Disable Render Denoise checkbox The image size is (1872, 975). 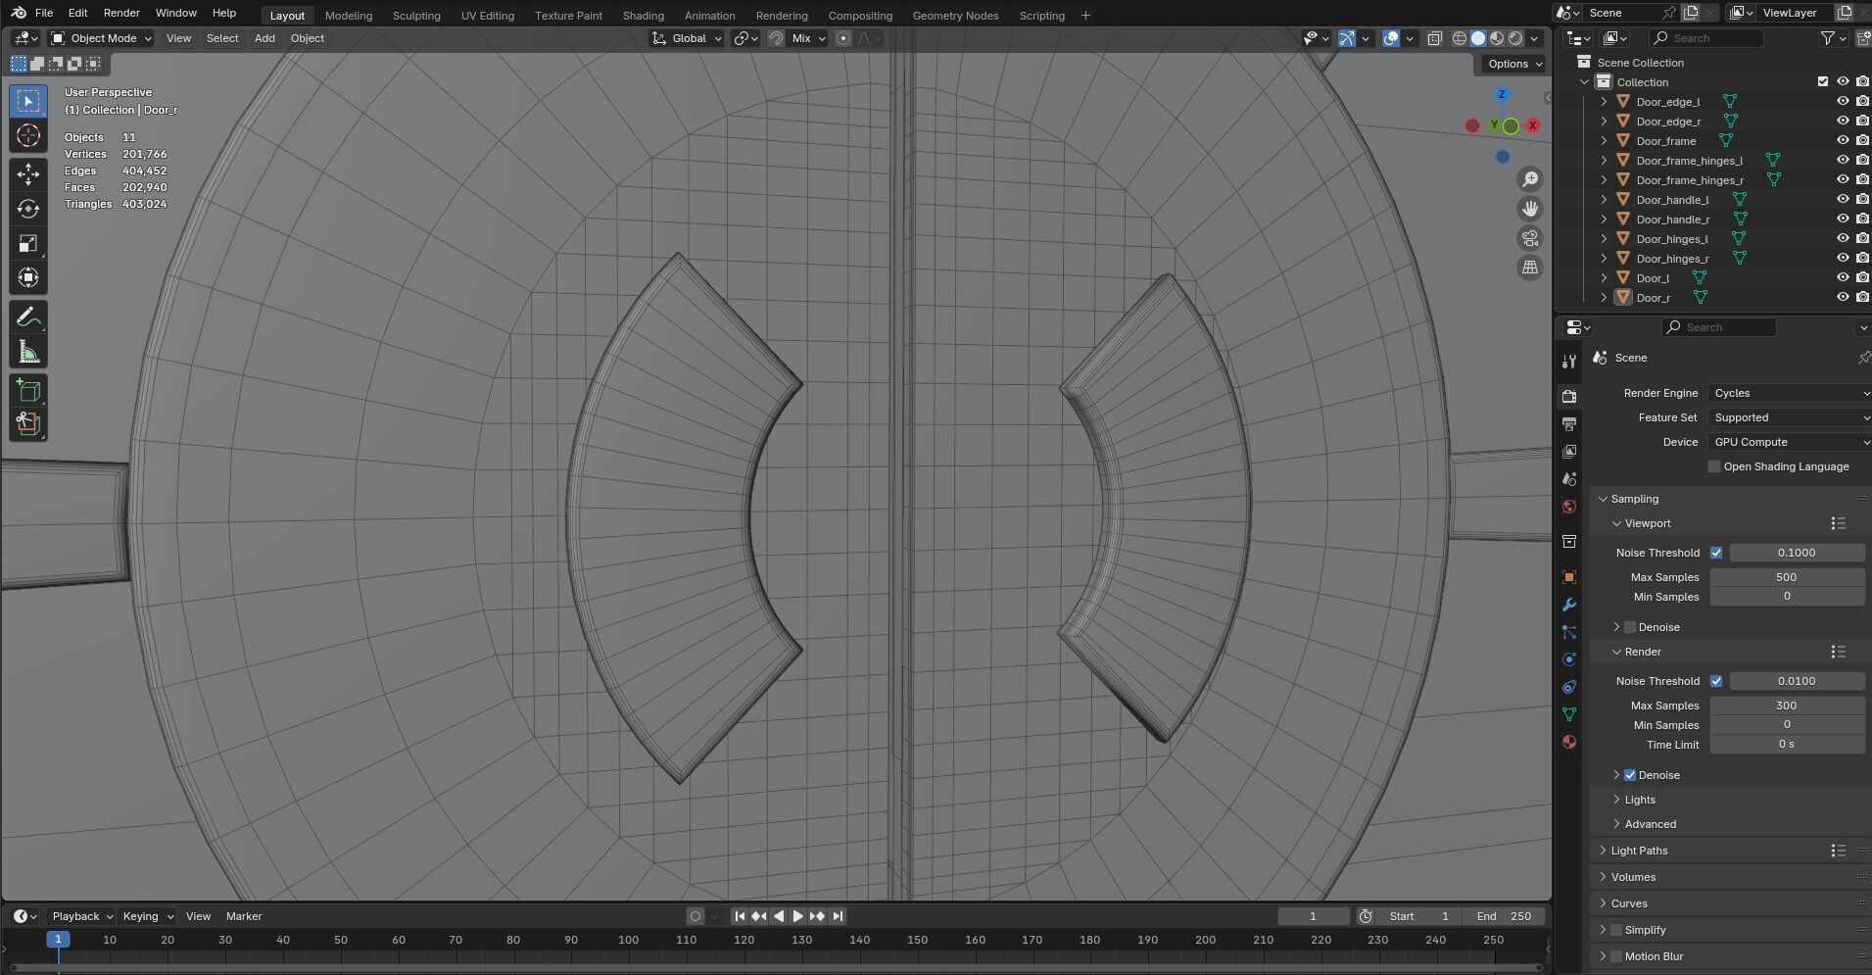coord(1630,775)
